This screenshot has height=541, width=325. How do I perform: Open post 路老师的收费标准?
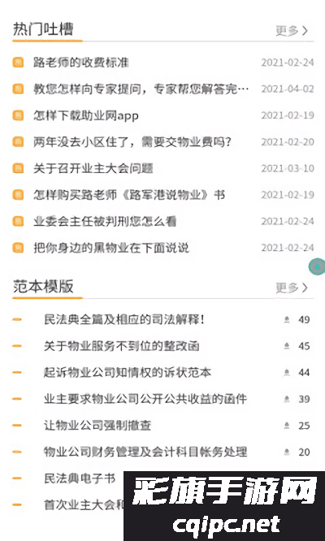(81, 63)
